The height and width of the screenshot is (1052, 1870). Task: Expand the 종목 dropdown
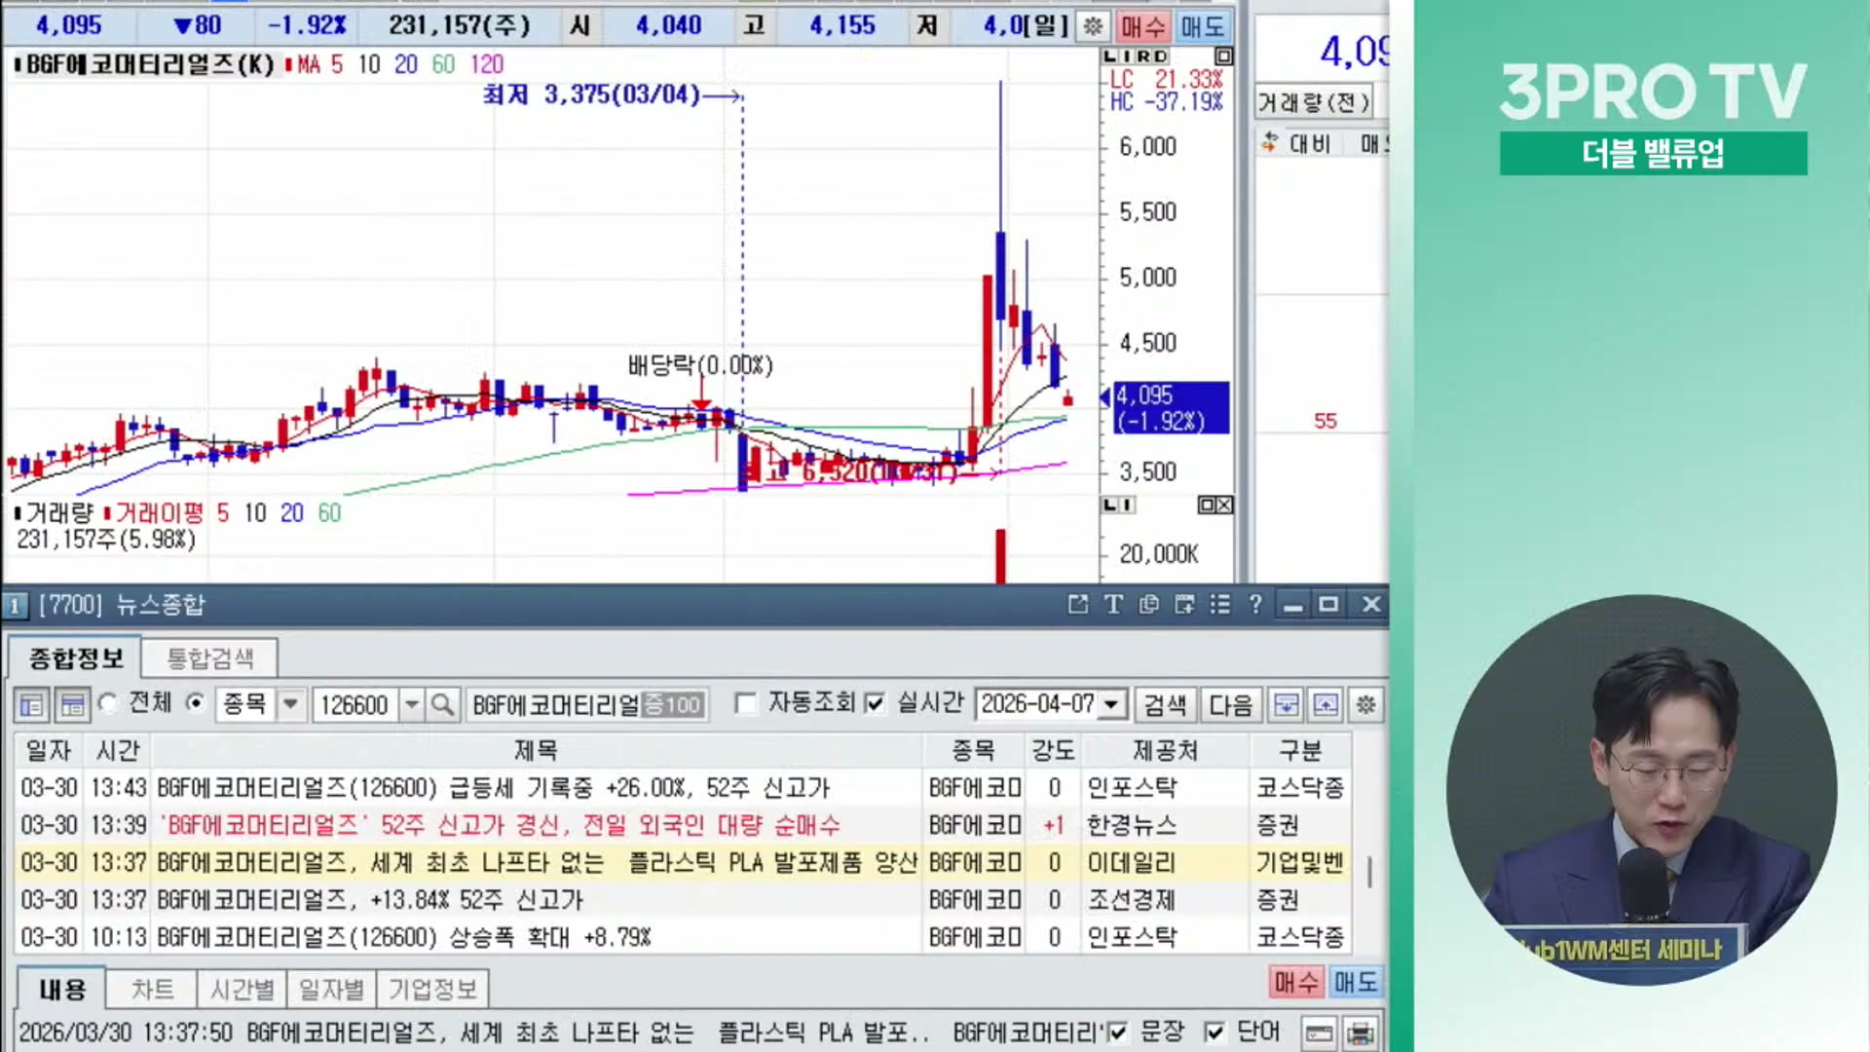pyautogui.click(x=290, y=704)
